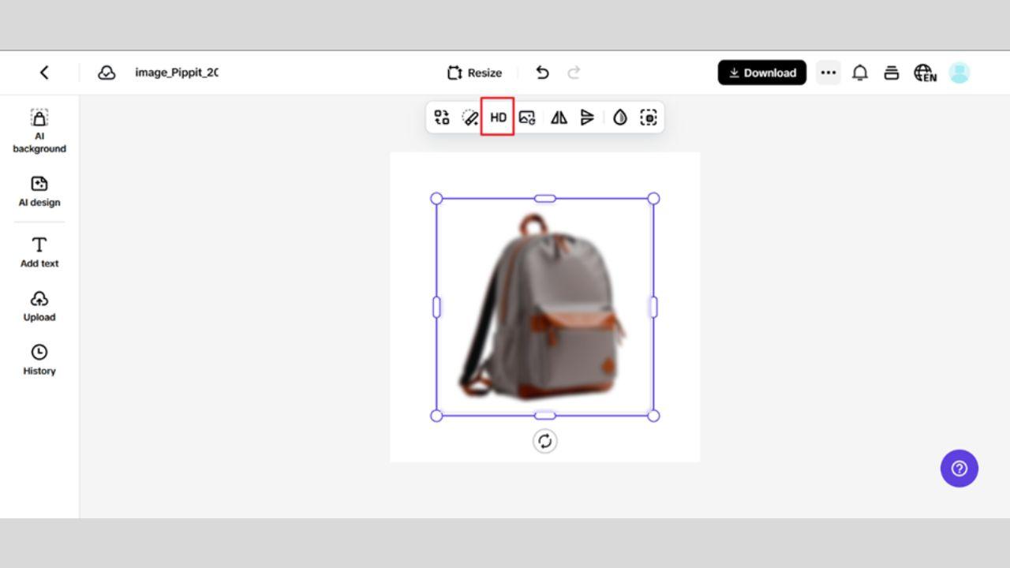Click the replace/swap elements icon in toolbar
The height and width of the screenshot is (568, 1010).
[442, 118]
